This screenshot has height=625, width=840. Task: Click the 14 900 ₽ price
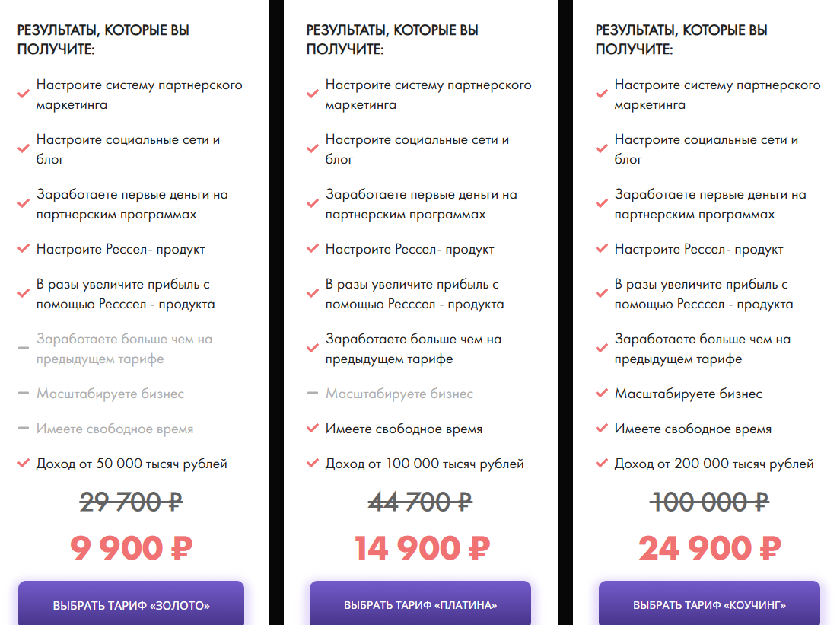coord(422,548)
